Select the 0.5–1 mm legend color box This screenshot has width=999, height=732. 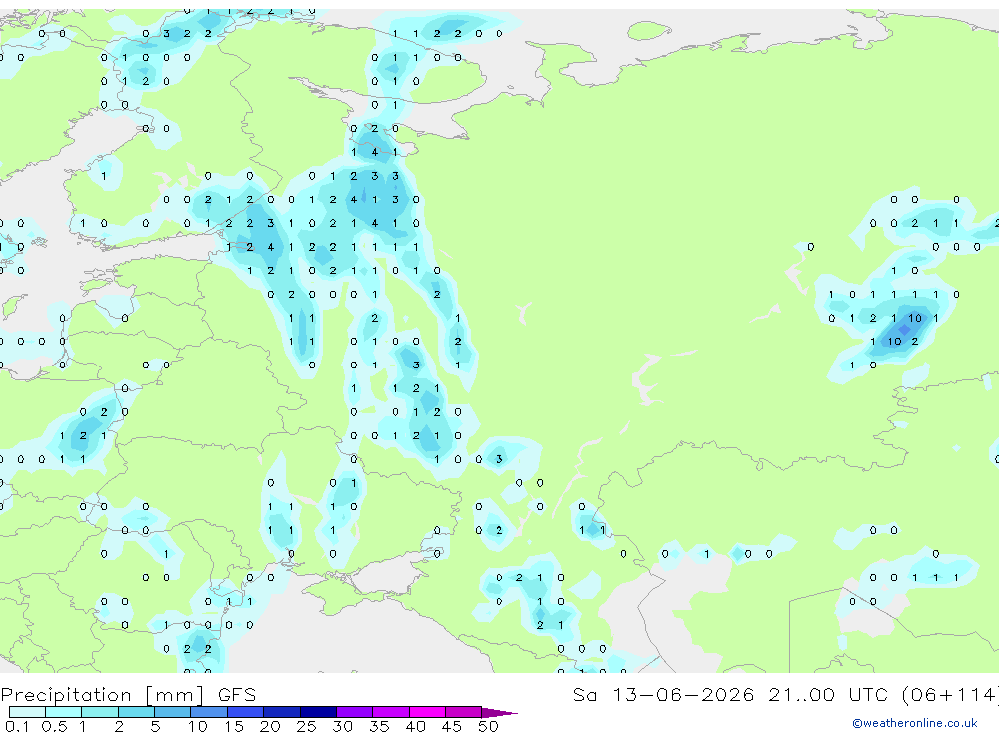click(x=63, y=712)
